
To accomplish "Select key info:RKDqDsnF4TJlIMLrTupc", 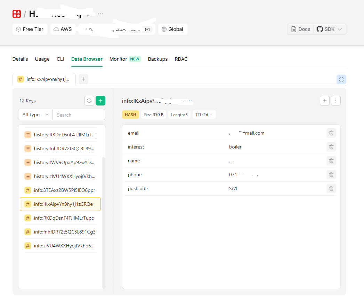I will click(x=60, y=218).
